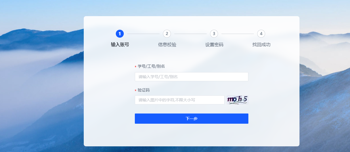
Task: Click the 下一步 button
Action: coord(192,119)
